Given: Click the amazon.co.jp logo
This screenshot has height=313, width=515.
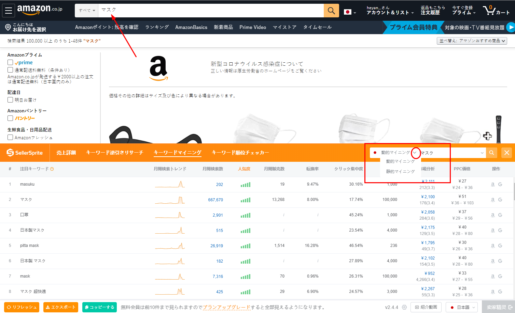Looking at the screenshot, I should pos(40,10).
